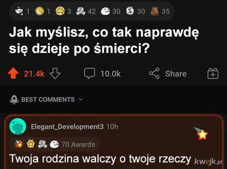Viewport: 227px width, 169px height.
Task: Click the rocket icon beside BEST COMMENTS
Action: (x=14, y=99)
